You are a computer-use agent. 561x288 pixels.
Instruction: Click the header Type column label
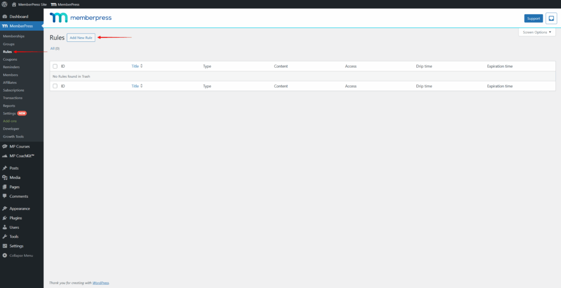pyautogui.click(x=207, y=66)
